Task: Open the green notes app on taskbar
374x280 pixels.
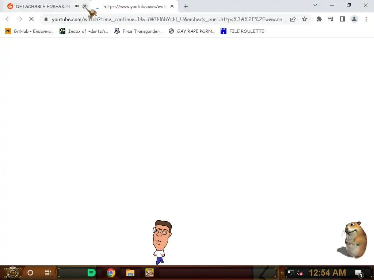Action: pos(91,273)
